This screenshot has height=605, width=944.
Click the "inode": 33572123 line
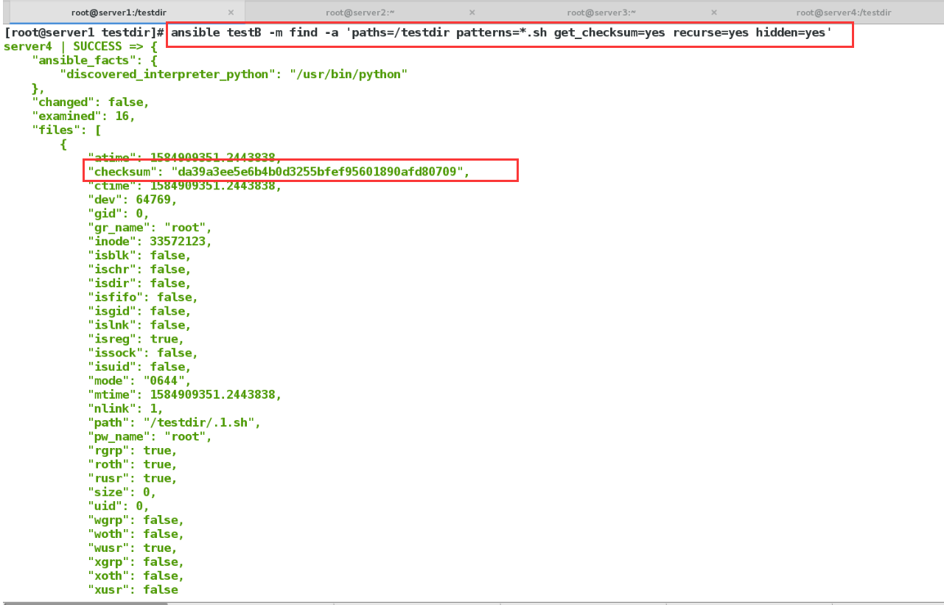click(x=150, y=242)
